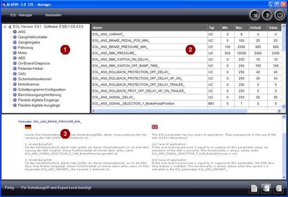Click table scrollbar up arrow
The width and height of the screenshot is (288, 197).
tap(283, 26)
